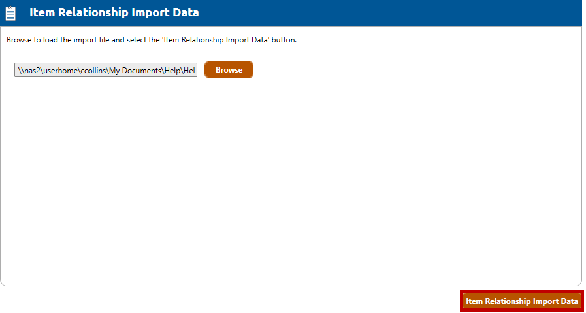Focus the import file path field
The image size is (586, 313).
pyautogui.click(x=106, y=70)
